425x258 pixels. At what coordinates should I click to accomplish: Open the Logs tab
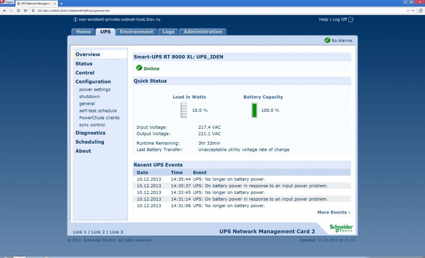[x=168, y=31]
